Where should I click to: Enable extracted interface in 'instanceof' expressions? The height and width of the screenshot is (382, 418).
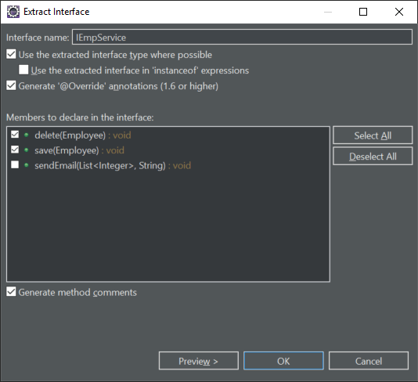point(23,70)
